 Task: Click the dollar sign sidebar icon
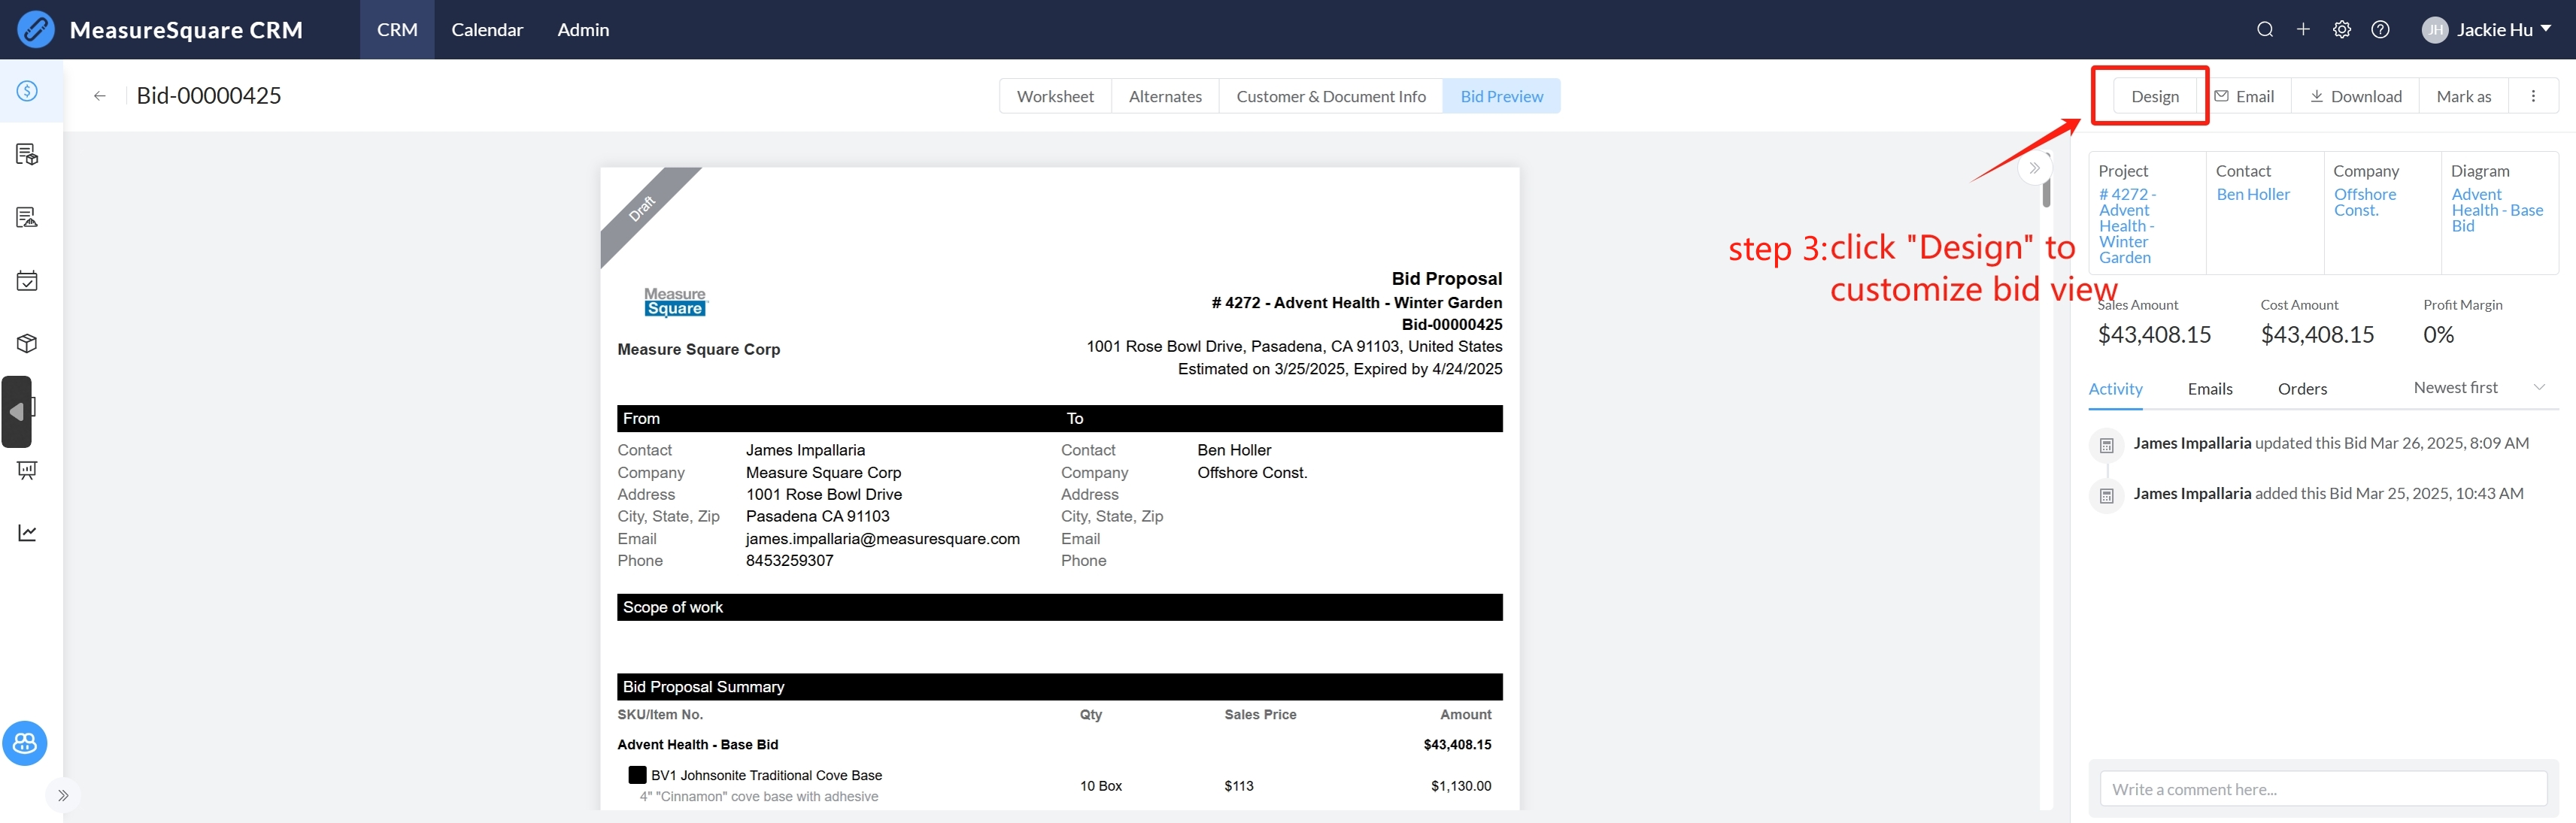tap(28, 91)
